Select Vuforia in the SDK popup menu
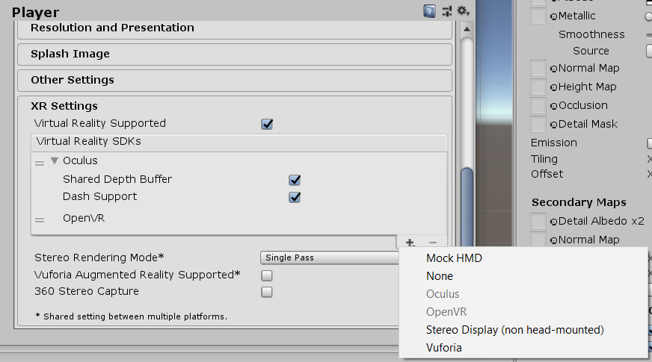The image size is (652, 362). 444,347
